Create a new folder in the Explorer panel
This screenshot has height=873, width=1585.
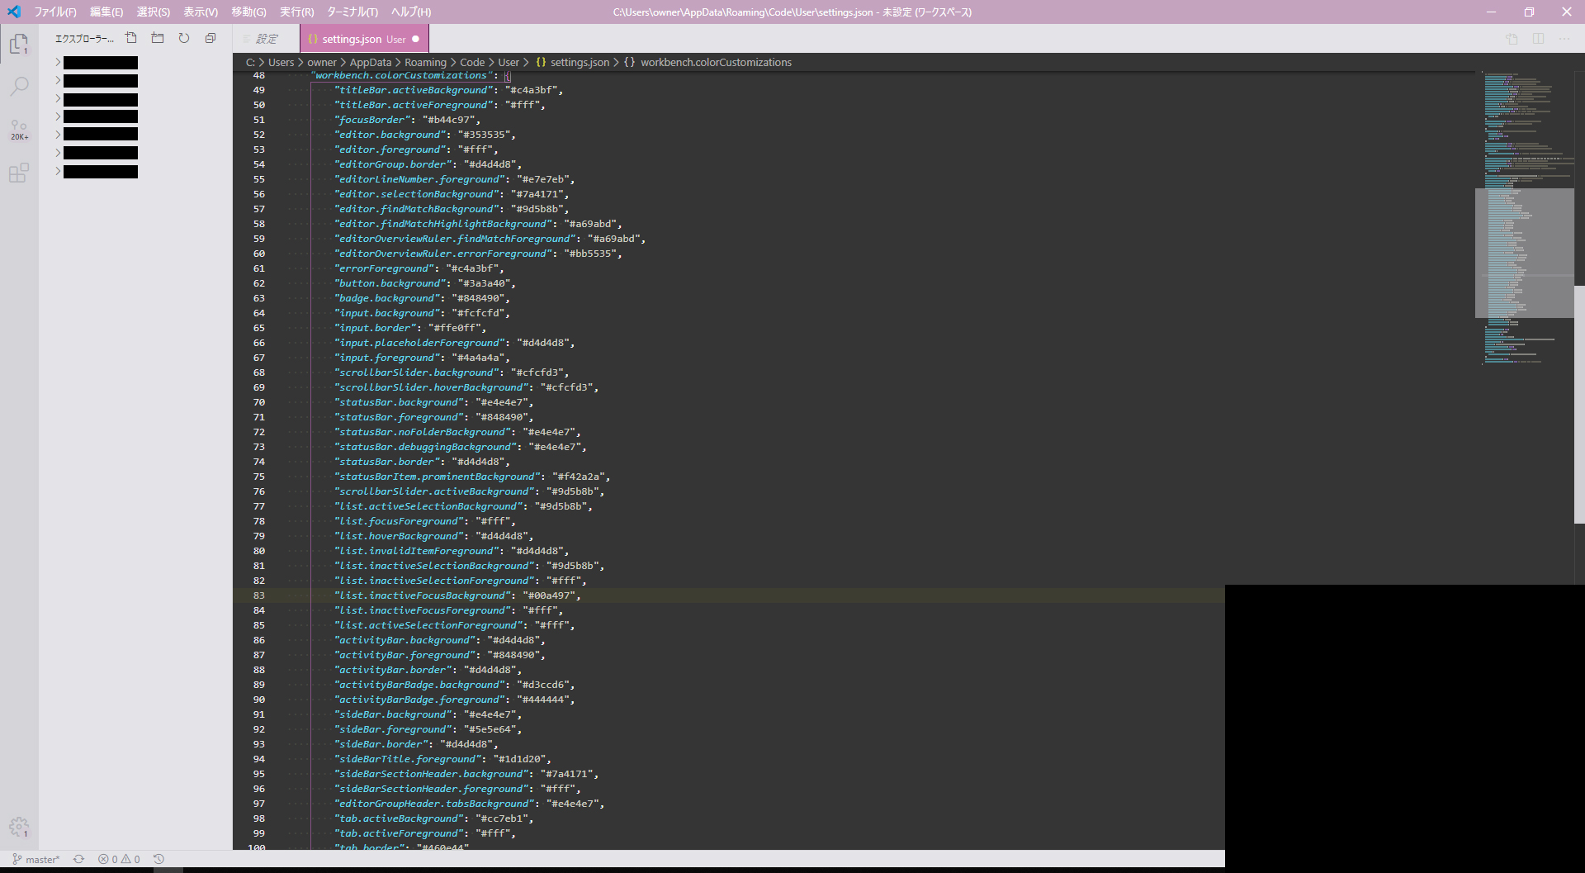click(x=157, y=37)
